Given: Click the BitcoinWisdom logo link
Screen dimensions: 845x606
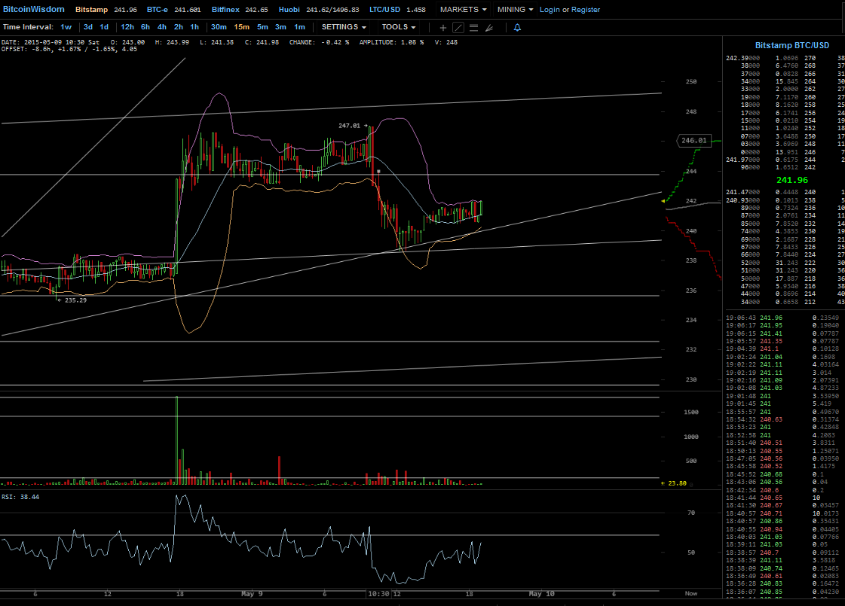Looking at the screenshot, I should (33, 9).
